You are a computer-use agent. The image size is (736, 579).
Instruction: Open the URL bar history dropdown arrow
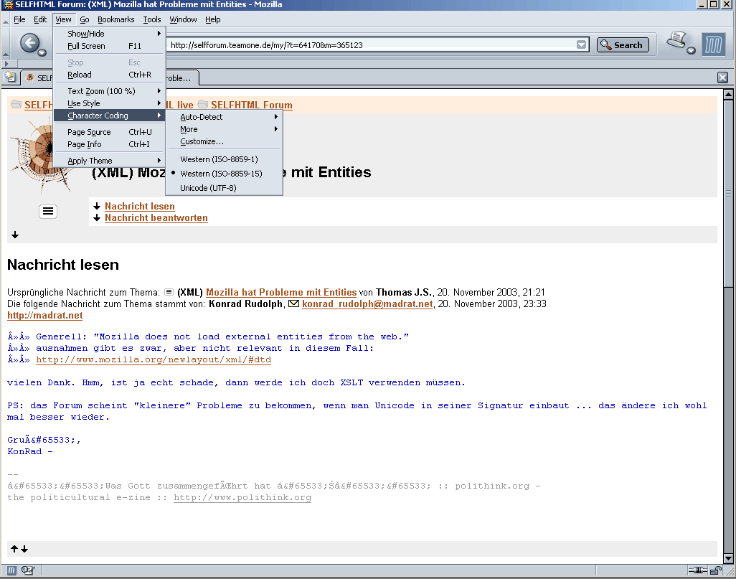(x=581, y=45)
